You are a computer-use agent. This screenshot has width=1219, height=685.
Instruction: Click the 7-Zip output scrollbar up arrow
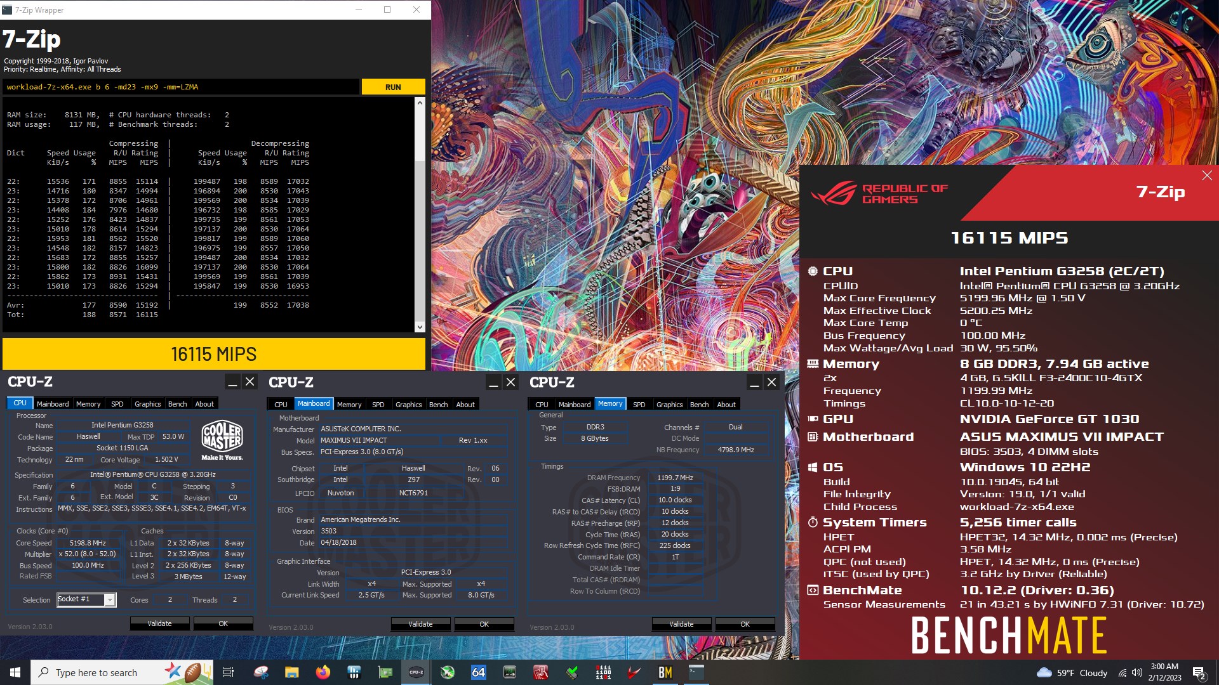pos(420,102)
